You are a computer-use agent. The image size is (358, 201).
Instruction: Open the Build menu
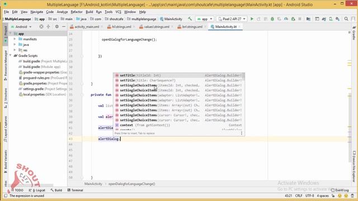tap(89, 12)
